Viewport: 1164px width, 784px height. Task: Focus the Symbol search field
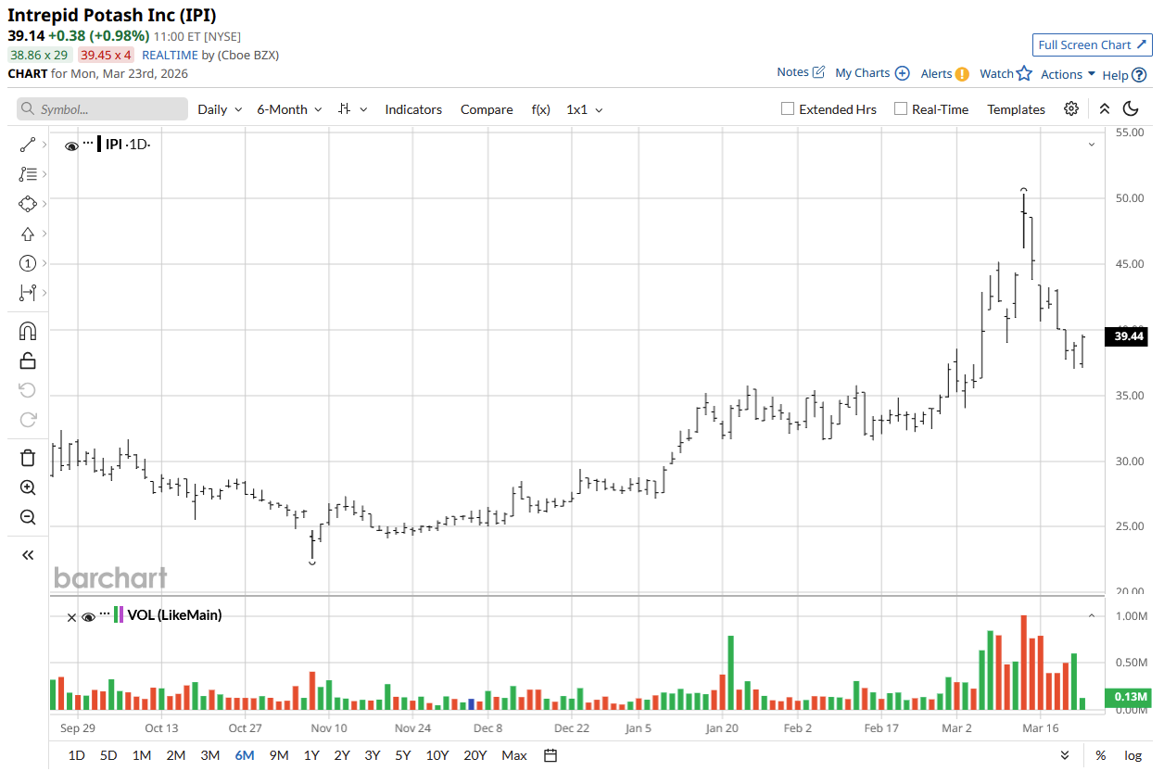click(x=102, y=108)
